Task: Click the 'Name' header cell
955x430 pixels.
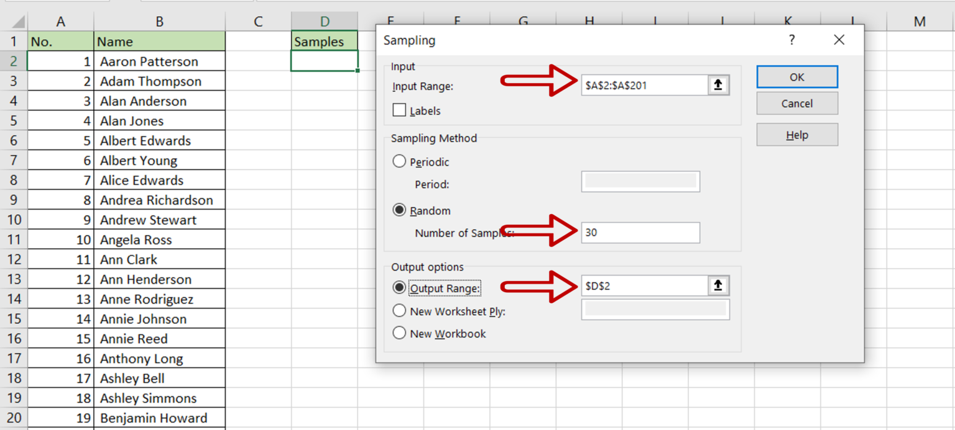Action: (x=160, y=42)
